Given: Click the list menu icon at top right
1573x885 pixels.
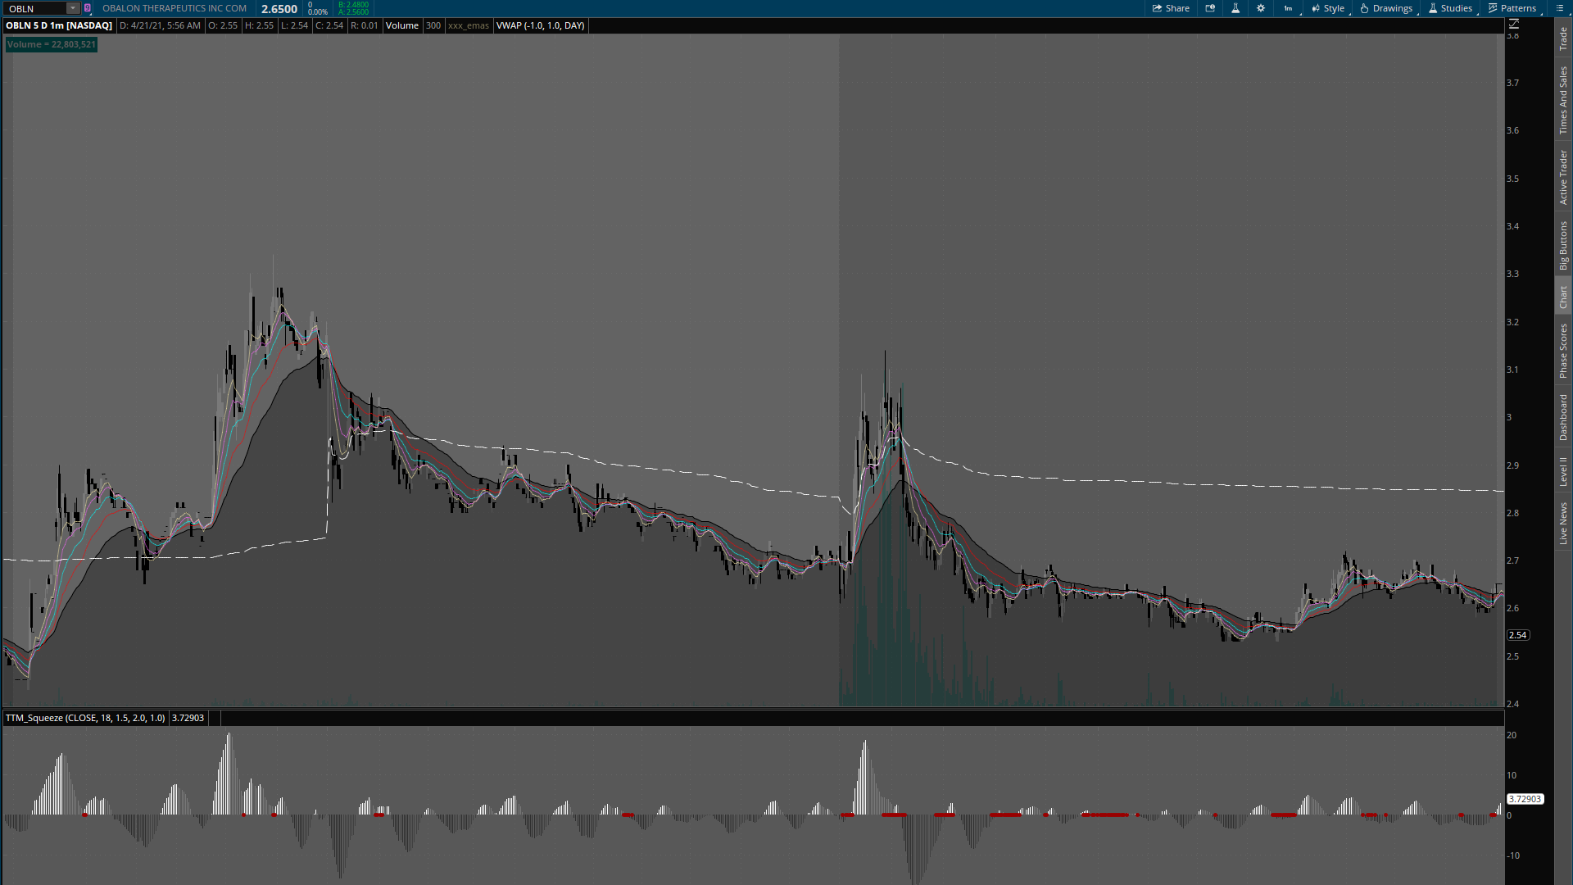Looking at the screenshot, I should [1560, 8].
